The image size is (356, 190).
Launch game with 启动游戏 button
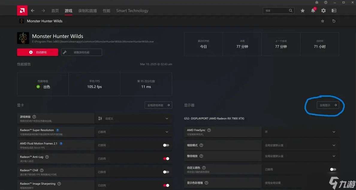[x=37, y=52]
